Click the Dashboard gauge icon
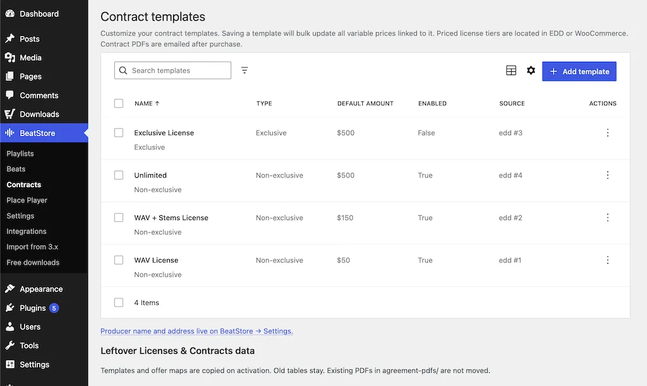647x386 pixels. coord(10,14)
